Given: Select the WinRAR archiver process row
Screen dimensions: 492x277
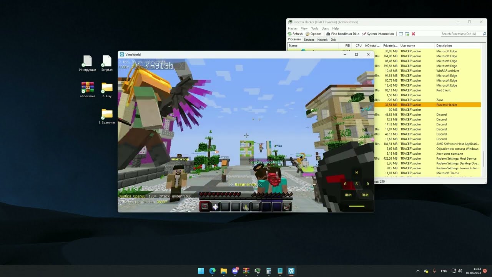Looking at the screenshot, I should point(427,71).
